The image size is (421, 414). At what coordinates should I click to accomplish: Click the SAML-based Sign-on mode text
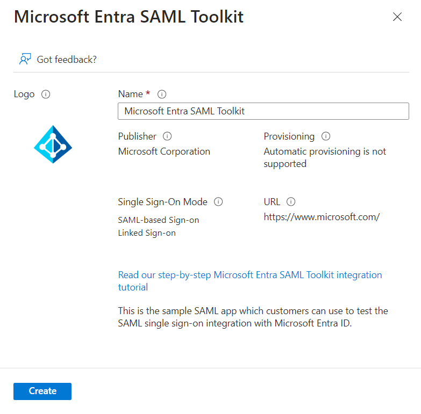click(158, 220)
